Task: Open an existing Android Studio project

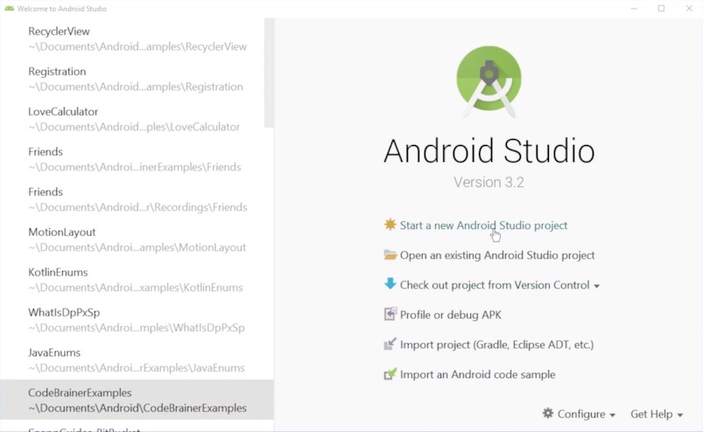Action: click(497, 255)
